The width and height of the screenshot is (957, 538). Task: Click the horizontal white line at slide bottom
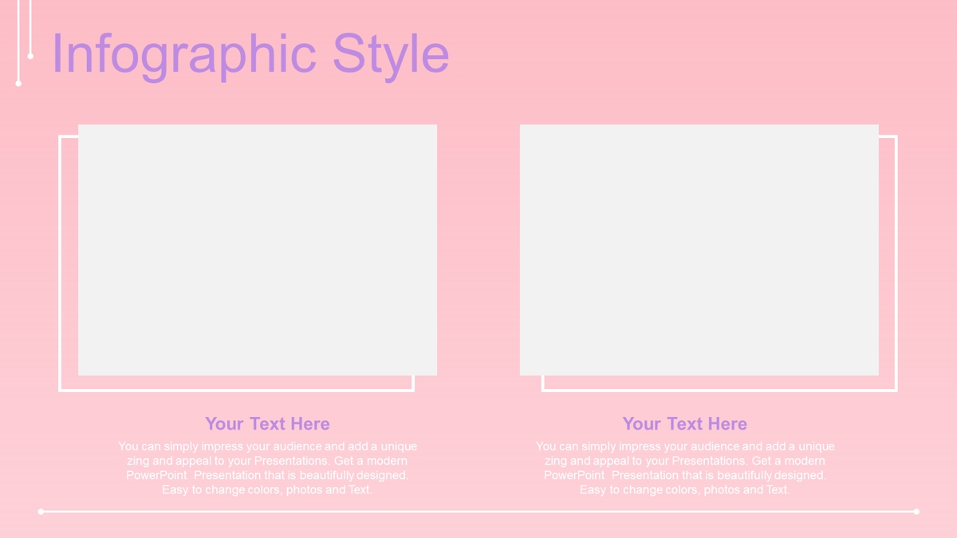click(x=478, y=512)
